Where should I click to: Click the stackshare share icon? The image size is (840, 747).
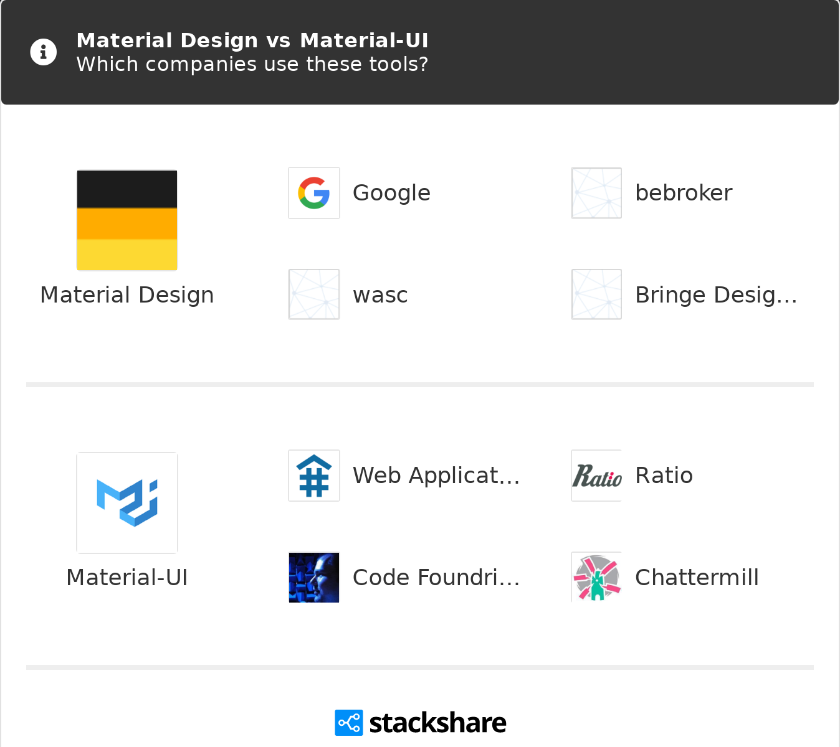tap(349, 723)
